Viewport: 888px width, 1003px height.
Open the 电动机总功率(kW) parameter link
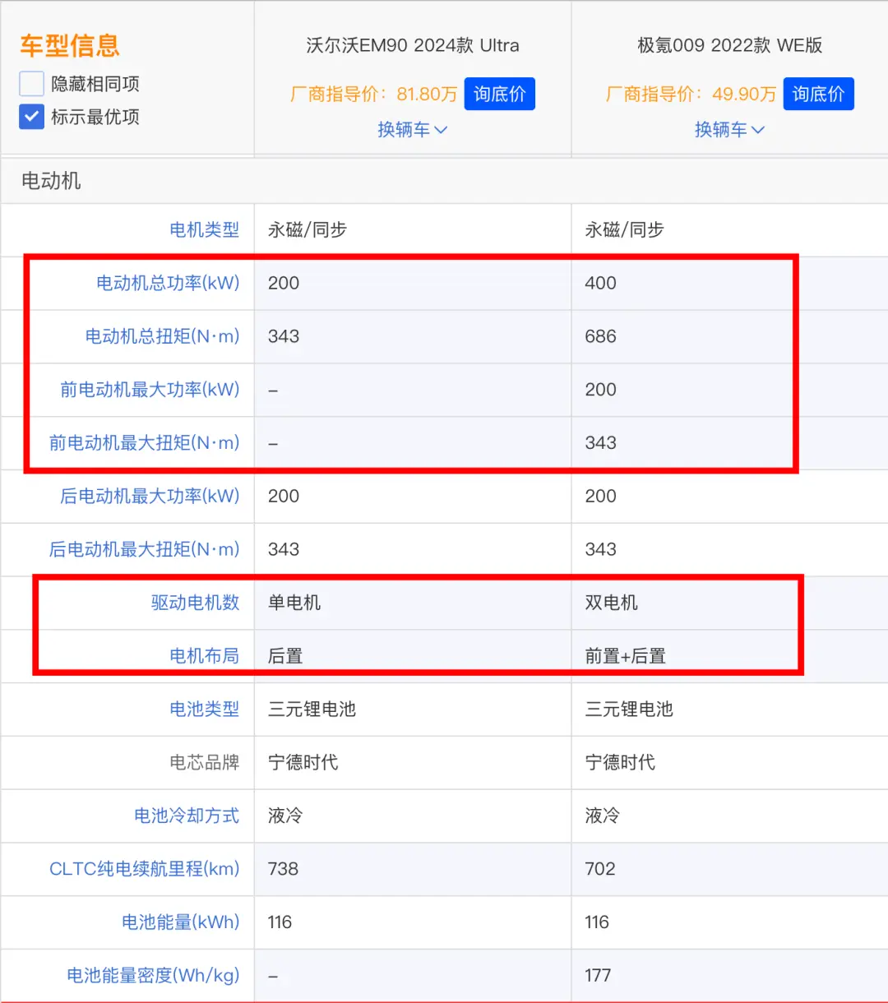168,283
